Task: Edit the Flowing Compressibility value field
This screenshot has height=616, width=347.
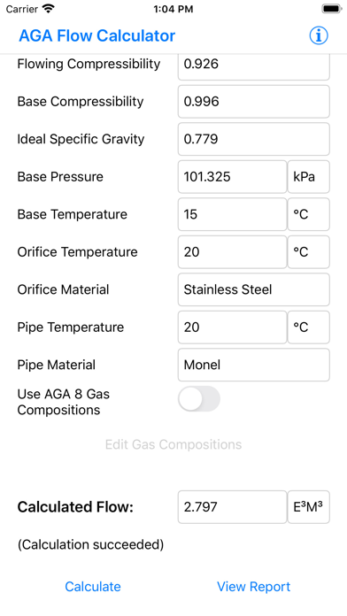Action: [x=254, y=65]
